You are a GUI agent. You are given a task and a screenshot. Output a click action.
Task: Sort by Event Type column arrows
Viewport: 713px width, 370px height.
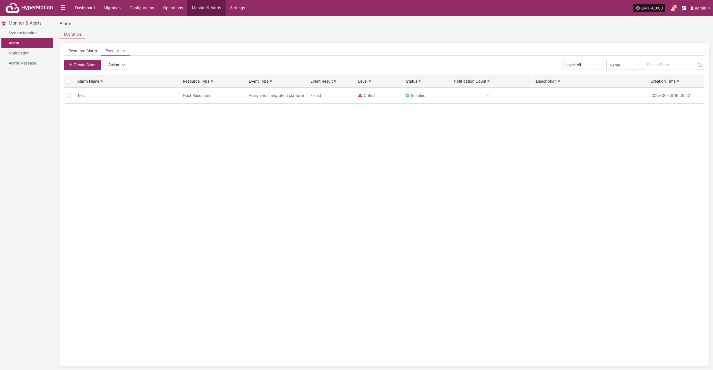pyautogui.click(x=271, y=81)
